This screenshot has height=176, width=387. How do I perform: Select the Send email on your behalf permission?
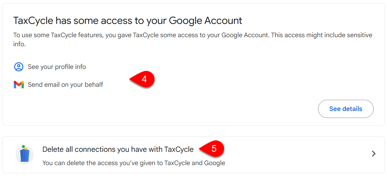point(65,85)
